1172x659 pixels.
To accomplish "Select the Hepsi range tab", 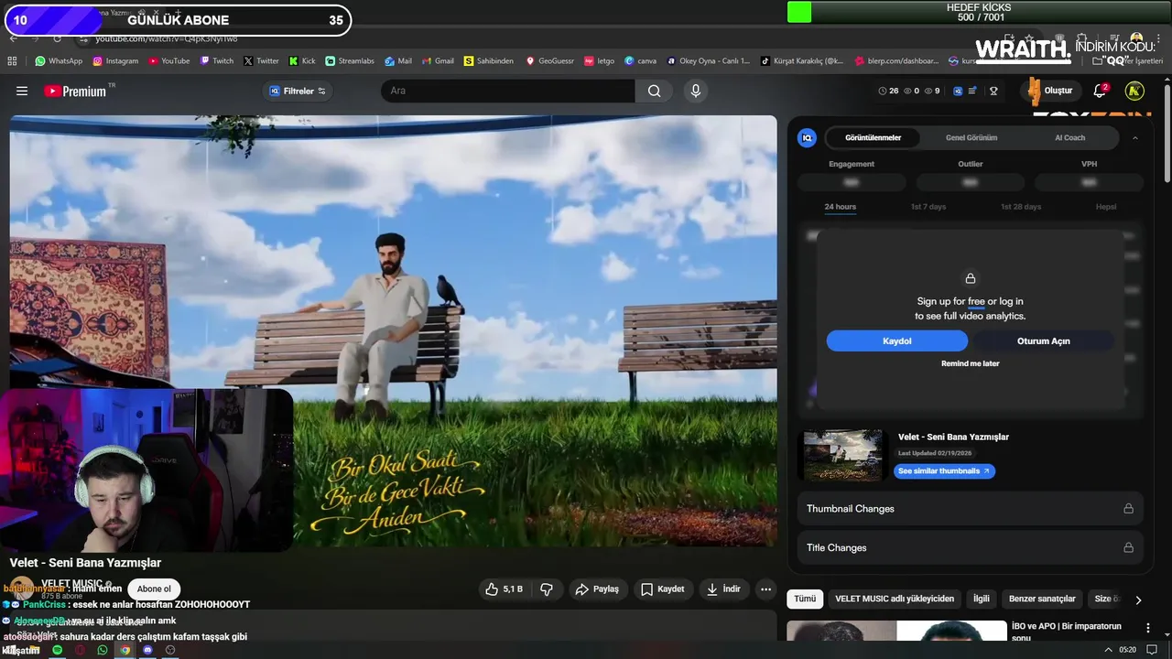I will [x=1106, y=207].
